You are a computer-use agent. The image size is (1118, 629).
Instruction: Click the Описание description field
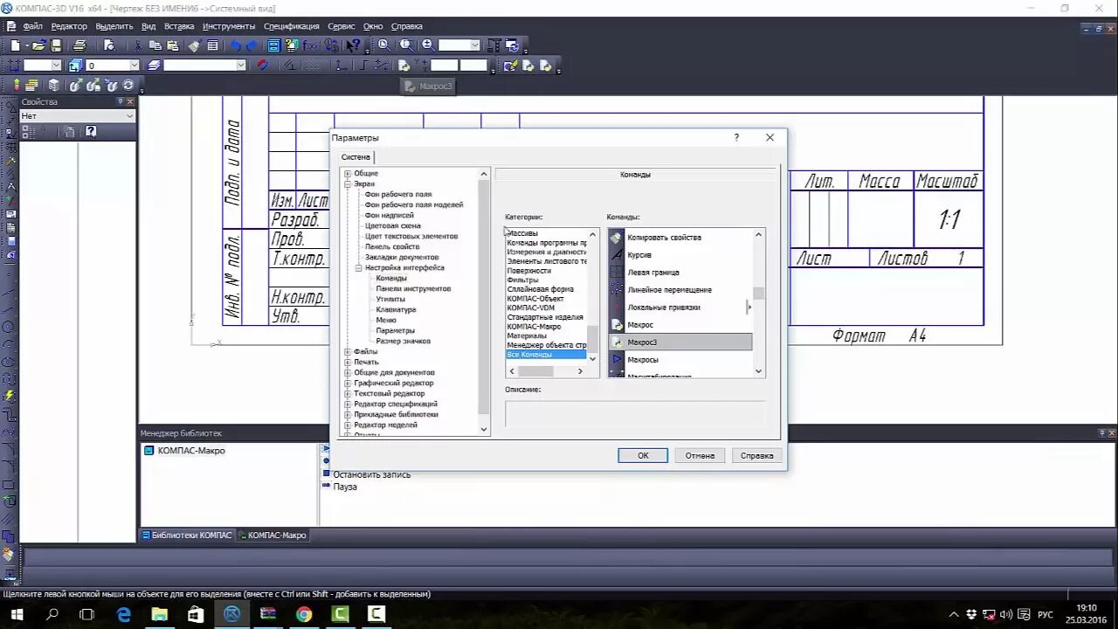(635, 413)
